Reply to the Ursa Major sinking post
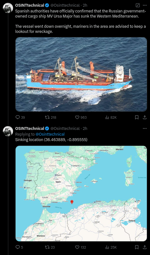 [x=18, y=117]
